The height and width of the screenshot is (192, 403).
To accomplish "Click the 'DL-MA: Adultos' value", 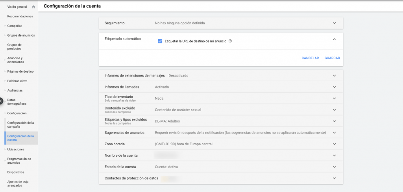I will point(167,121).
